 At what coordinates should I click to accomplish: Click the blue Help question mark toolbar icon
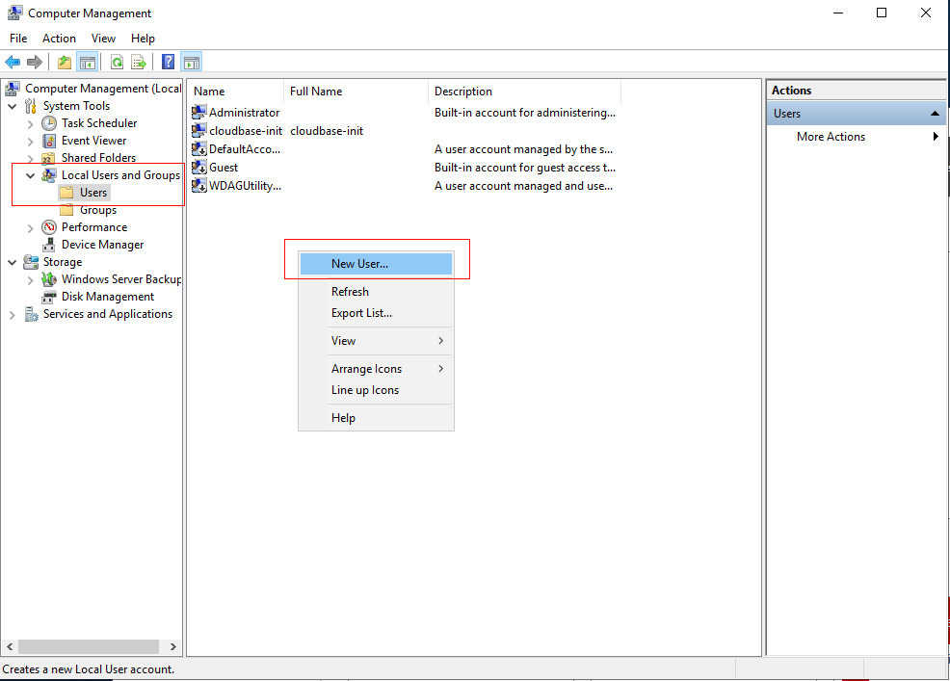pos(169,62)
